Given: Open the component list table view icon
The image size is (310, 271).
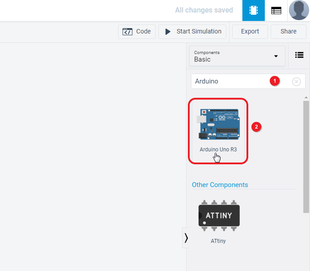Looking at the screenshot, I should click(276, 10).
